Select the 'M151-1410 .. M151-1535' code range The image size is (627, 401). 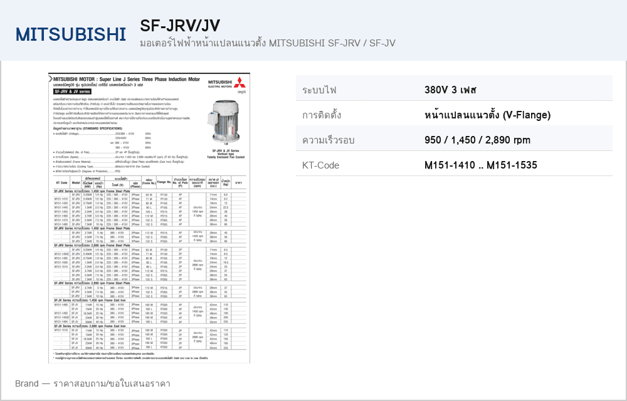pos(481,165)
